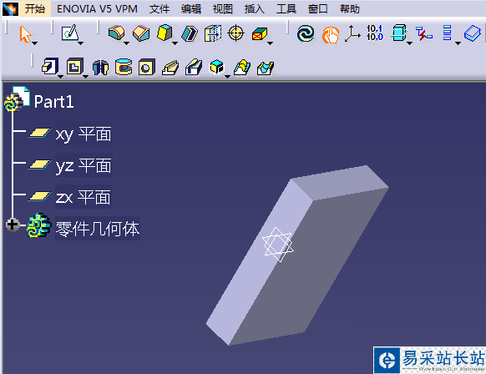486x374 pixels.
Task: Click the three stacked bars icon
Action: click(x=447, y=33)
